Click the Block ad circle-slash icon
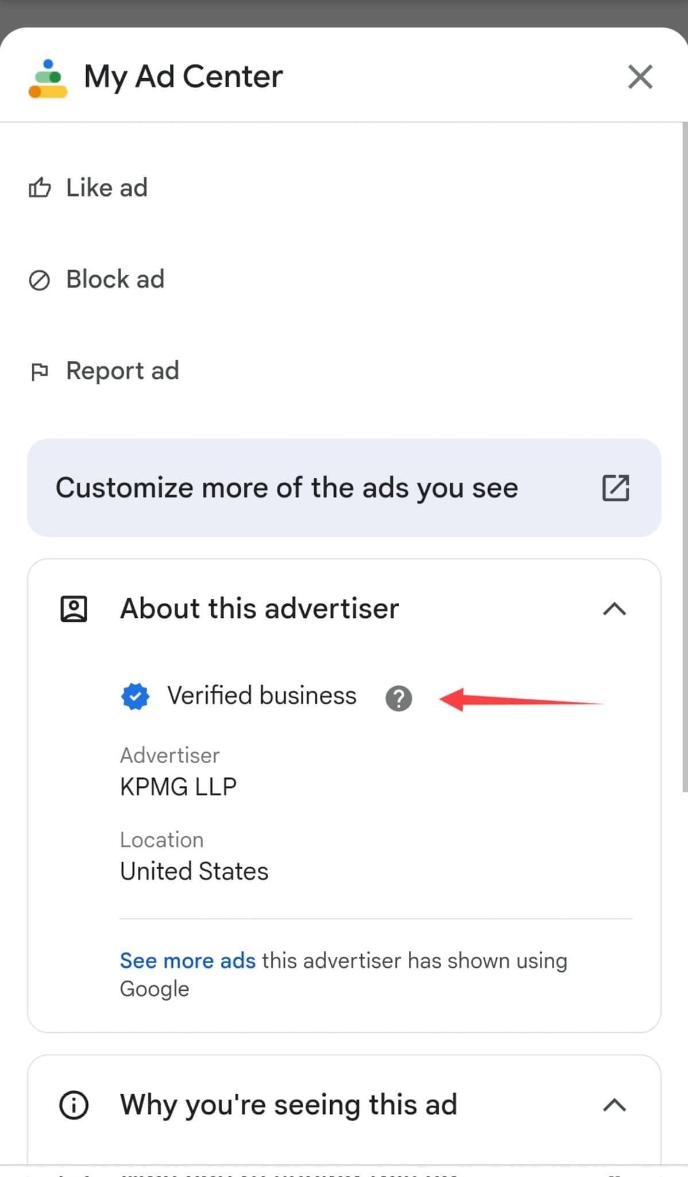688x1177 pixels. pyautogui.click(x=40, y=280)
